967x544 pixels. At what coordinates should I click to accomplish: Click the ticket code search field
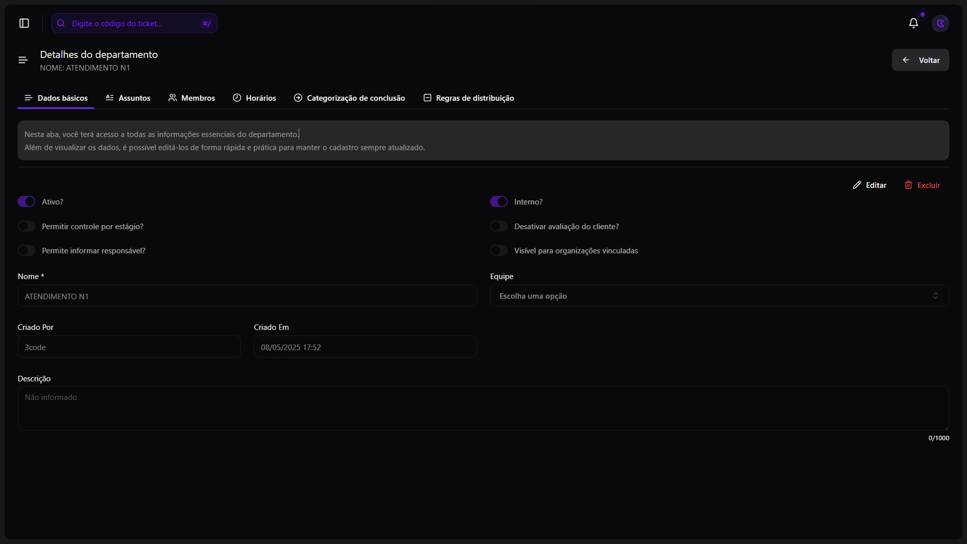pyautogui.click(x=132, y=23)
